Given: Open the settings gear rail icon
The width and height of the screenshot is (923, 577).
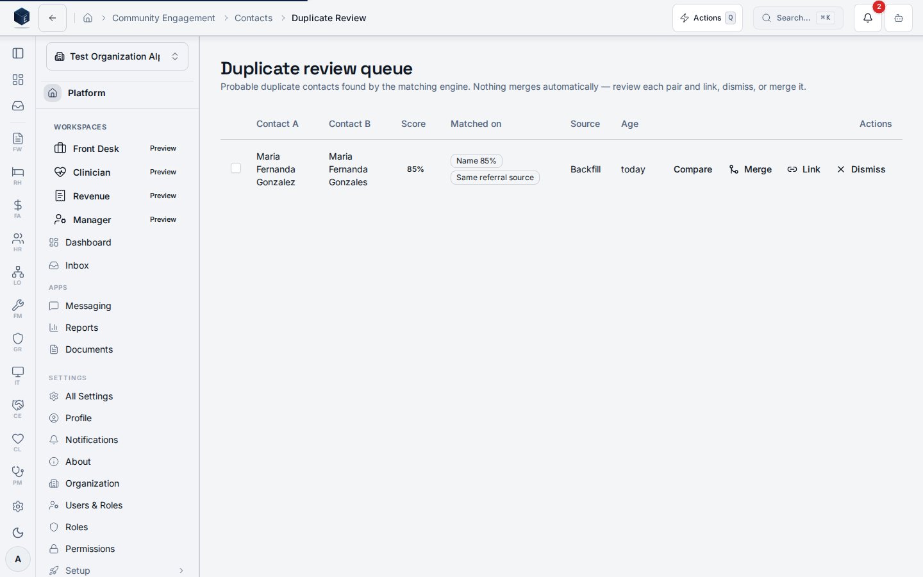Looking at the screenshot, I should 18,506.
